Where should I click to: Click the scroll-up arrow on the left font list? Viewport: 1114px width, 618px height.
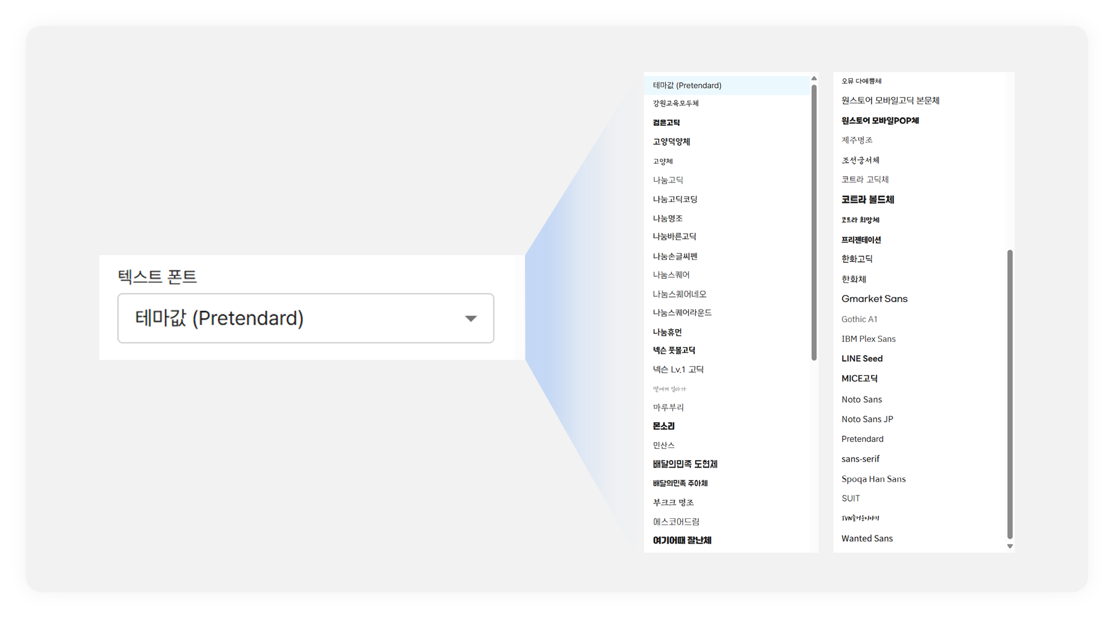[814, 78]
